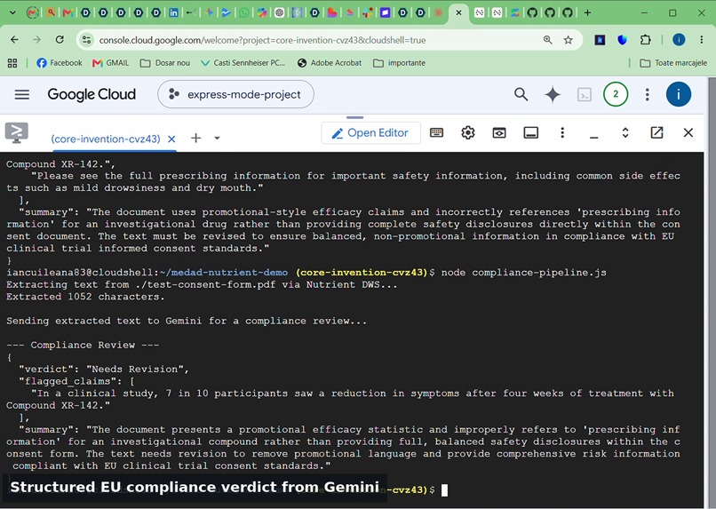Switch to the LinkedIn browser tab
This screenshot has height=509, width=716.
(173, 12)
